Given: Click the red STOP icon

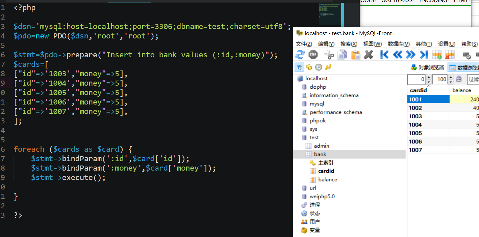Looking at the screenshot, I should pyautogui.click(x=313, y=55).
